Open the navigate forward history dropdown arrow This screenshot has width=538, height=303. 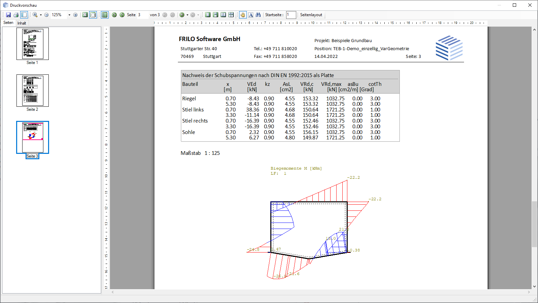198,15
